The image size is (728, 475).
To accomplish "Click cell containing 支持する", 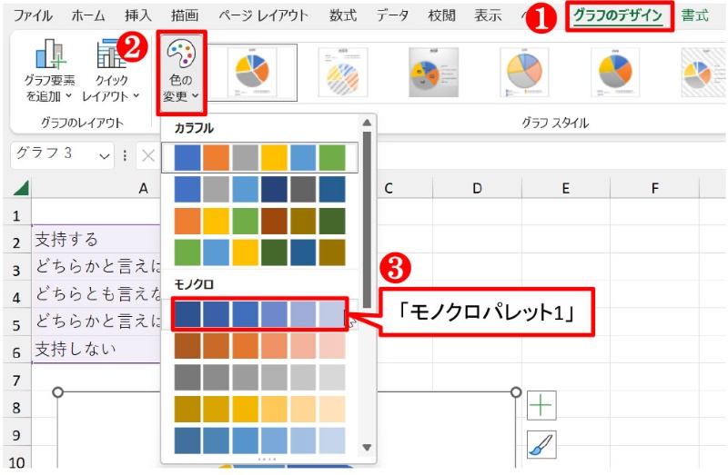I will (96, 240).
